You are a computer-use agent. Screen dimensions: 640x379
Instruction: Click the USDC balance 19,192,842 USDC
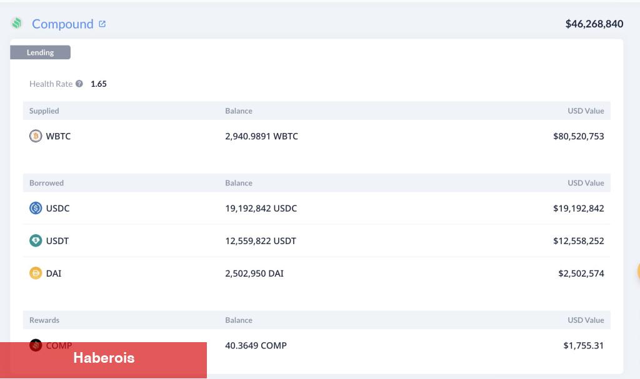[261, 209]
